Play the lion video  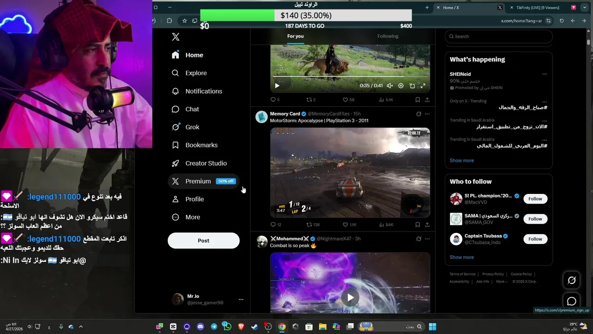coord(277,85)
